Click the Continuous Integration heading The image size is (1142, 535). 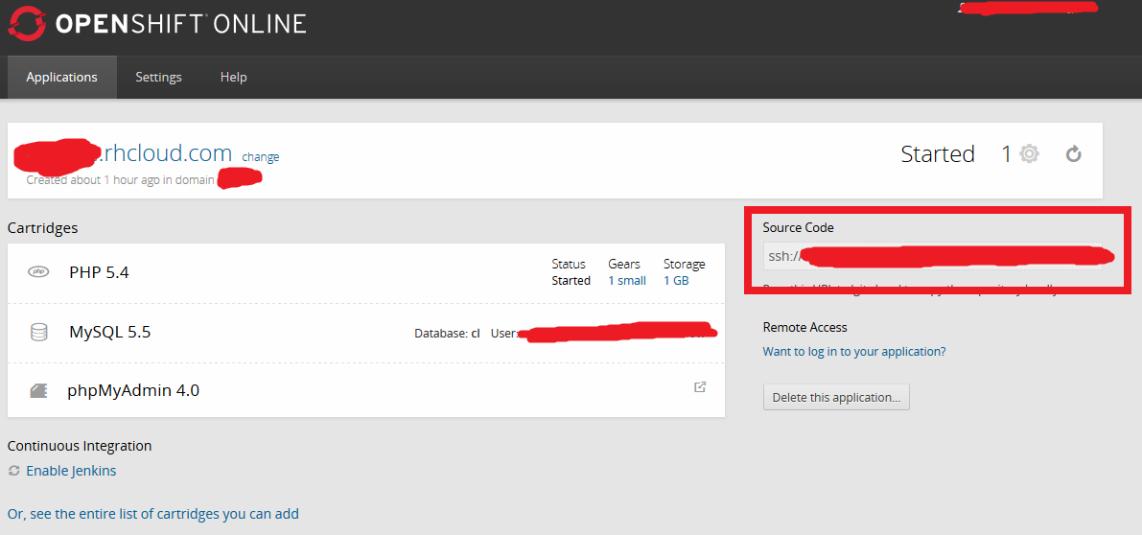click(x=80, y=446)
